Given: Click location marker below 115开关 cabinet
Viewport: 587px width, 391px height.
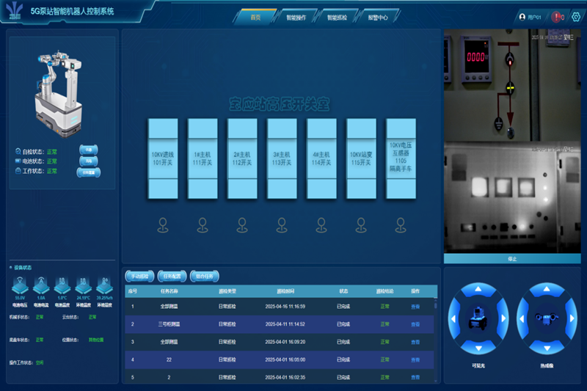Looking at the screenshot, I should 361,225.
